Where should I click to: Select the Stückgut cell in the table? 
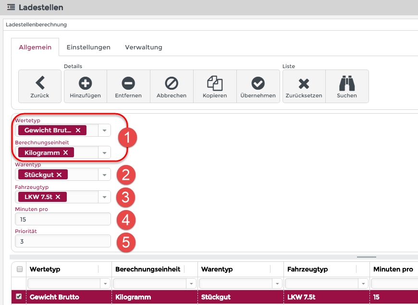(x=241, y=297)
